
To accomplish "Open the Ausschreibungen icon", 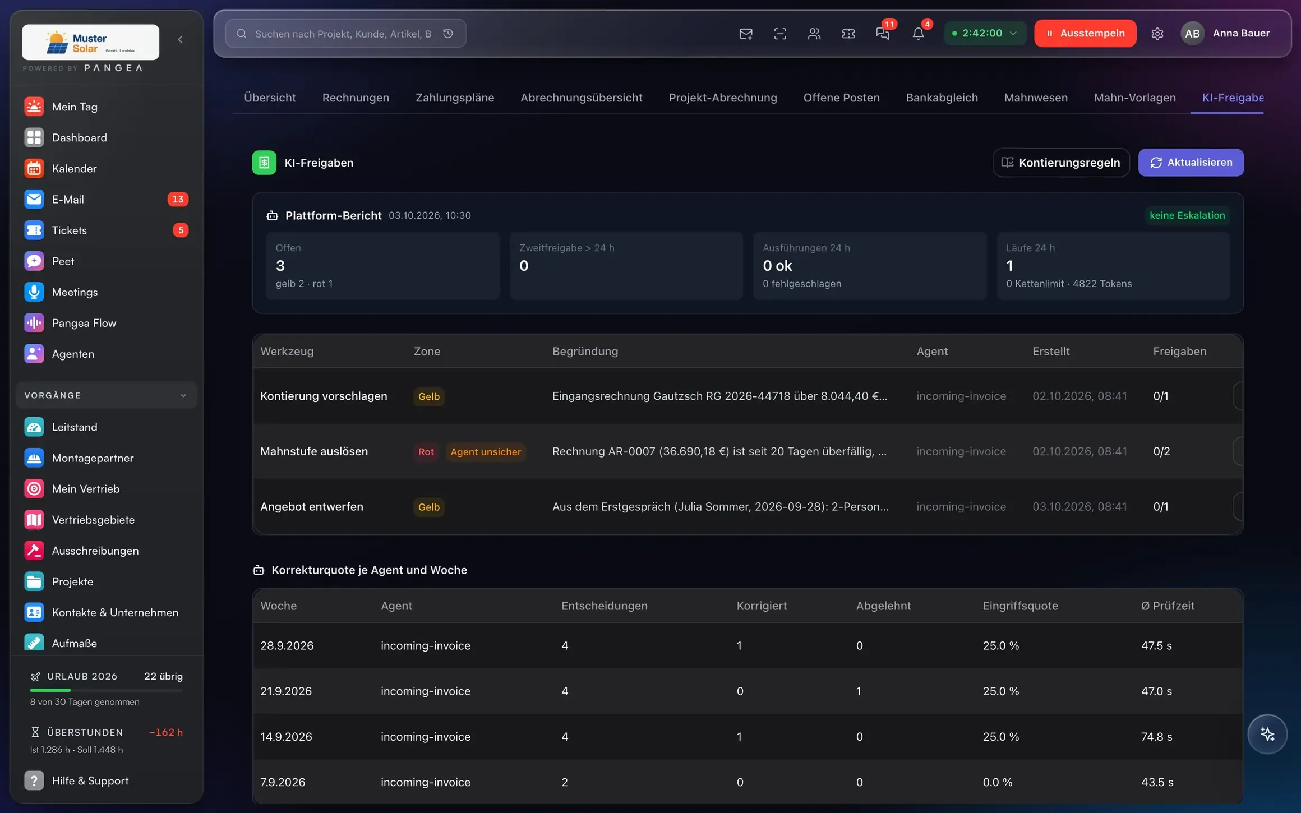I will pyautogui.click(x=34, y=550).
